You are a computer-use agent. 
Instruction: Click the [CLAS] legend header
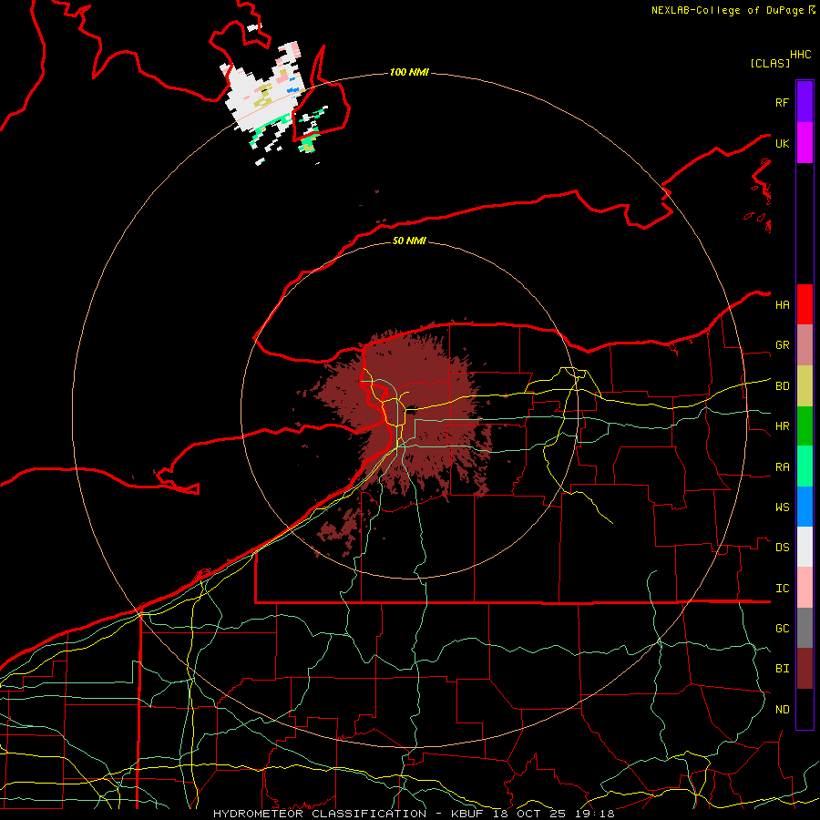[x=770, y=64]
